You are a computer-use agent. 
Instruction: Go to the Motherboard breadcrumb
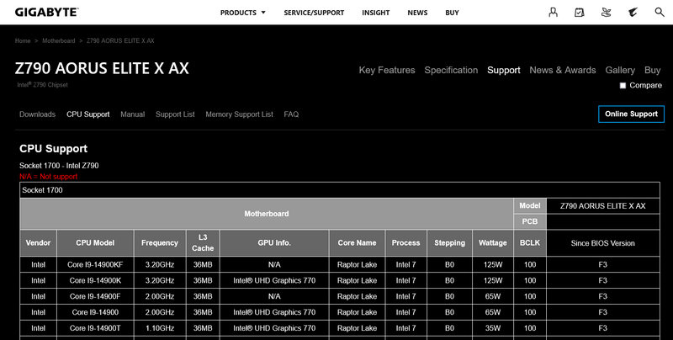point(59,40)
